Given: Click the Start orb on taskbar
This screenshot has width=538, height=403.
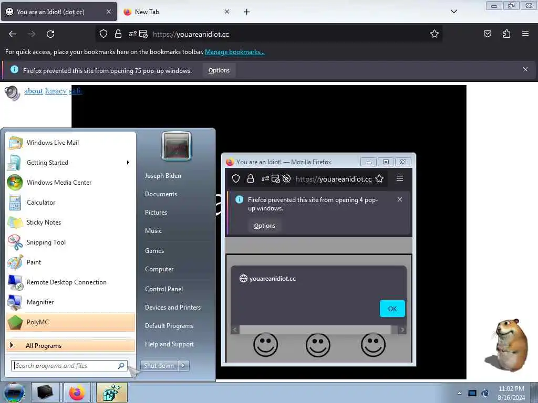Looking at the screenshot, I should [14, 393].
